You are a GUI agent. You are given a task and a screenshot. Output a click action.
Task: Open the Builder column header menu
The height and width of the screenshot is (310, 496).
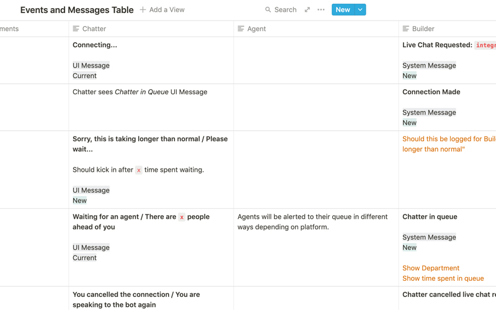coord(448,29)
